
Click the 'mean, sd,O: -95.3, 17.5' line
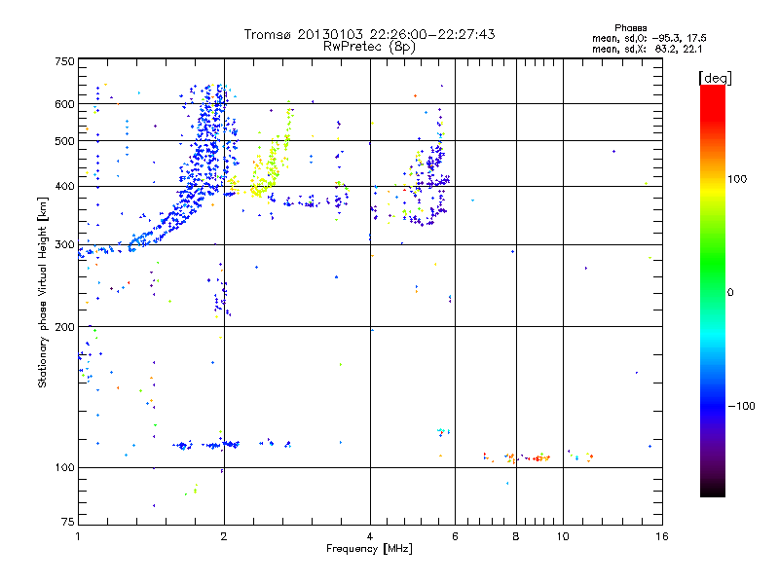[x=649, y=38]
